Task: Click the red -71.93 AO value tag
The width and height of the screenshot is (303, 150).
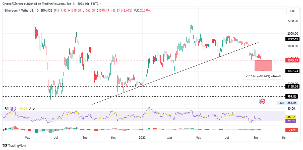Action: (x=292, y=130)
